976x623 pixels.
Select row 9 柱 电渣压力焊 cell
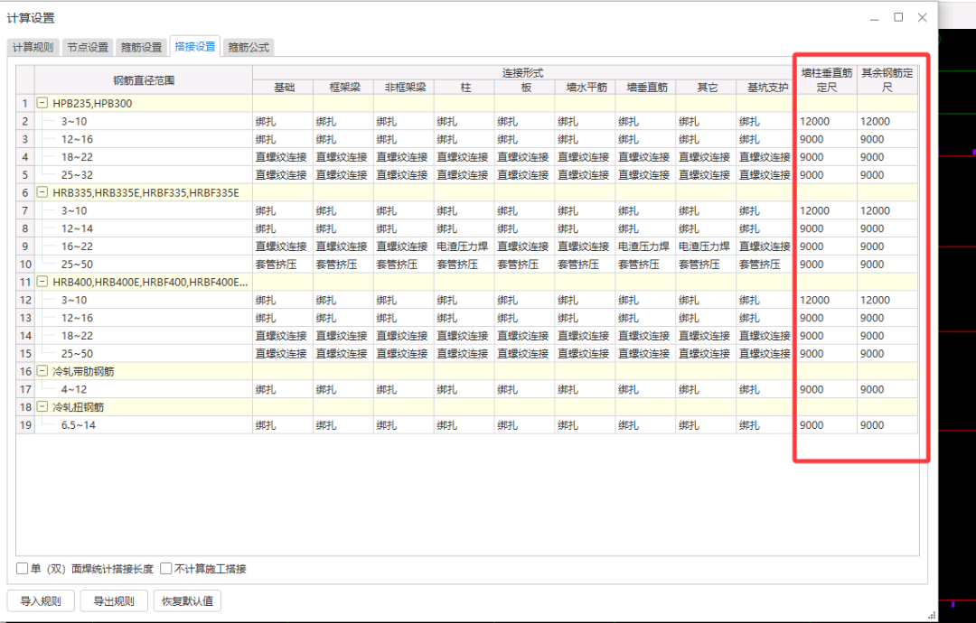click(x=465, y=246)
